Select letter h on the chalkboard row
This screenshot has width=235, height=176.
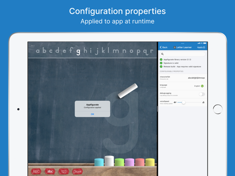pos(86,51)
